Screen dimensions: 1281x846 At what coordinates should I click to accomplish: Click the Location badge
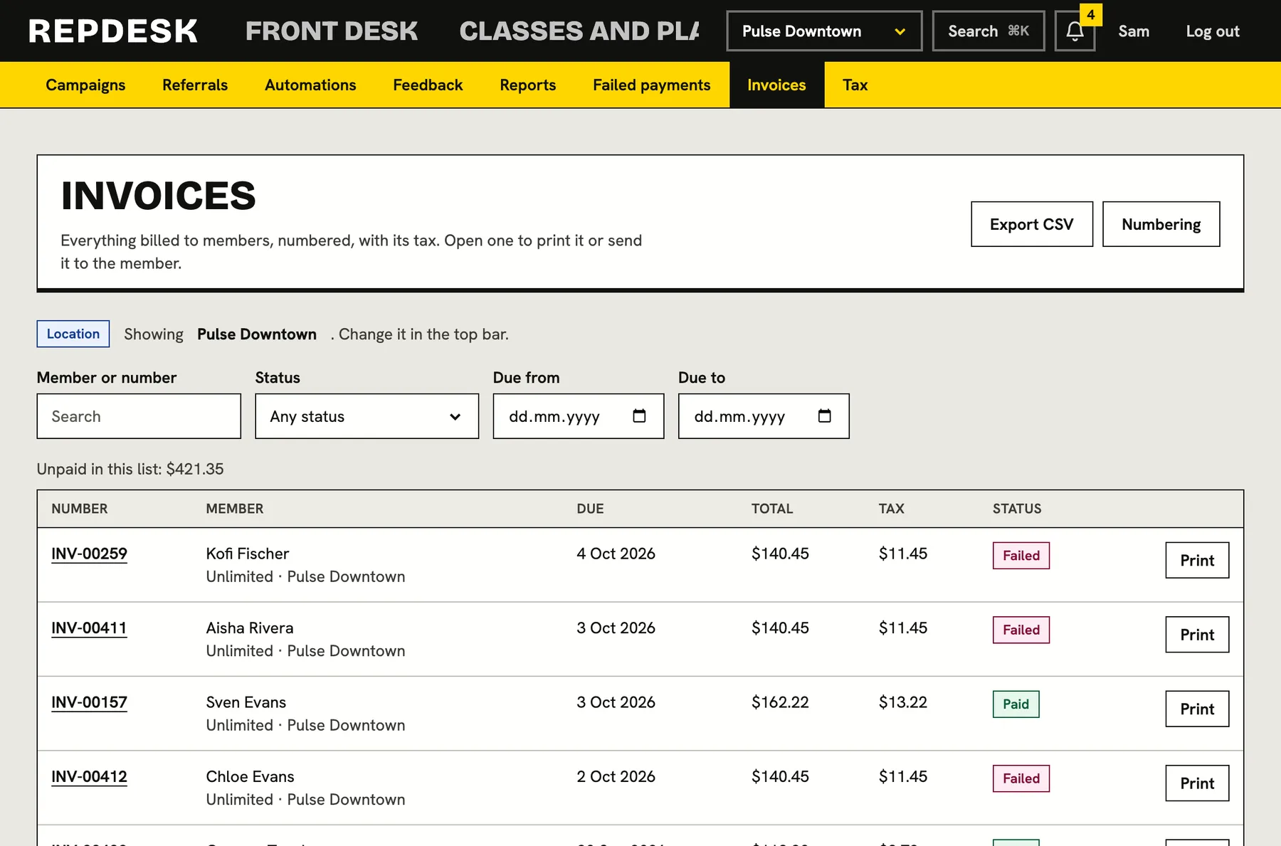[x=73, y=334]
